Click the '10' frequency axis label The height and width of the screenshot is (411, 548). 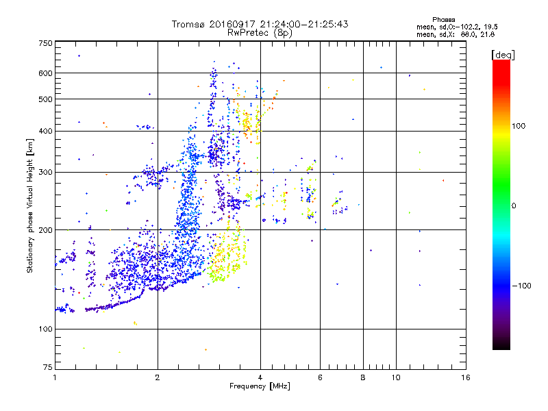tap(396, 377)
